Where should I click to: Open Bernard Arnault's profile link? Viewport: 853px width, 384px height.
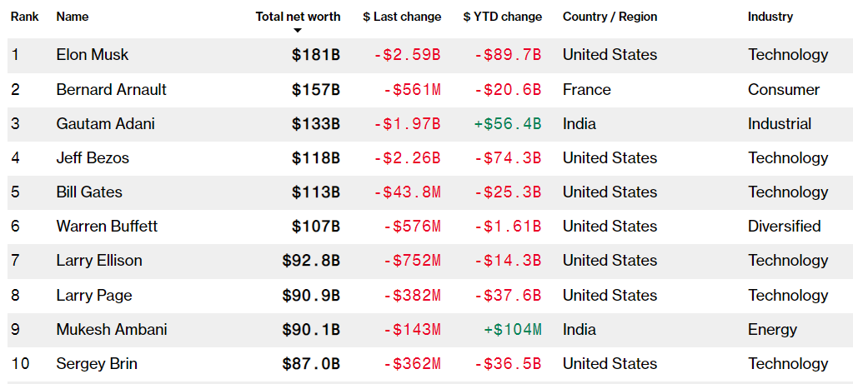pos(112,89)
